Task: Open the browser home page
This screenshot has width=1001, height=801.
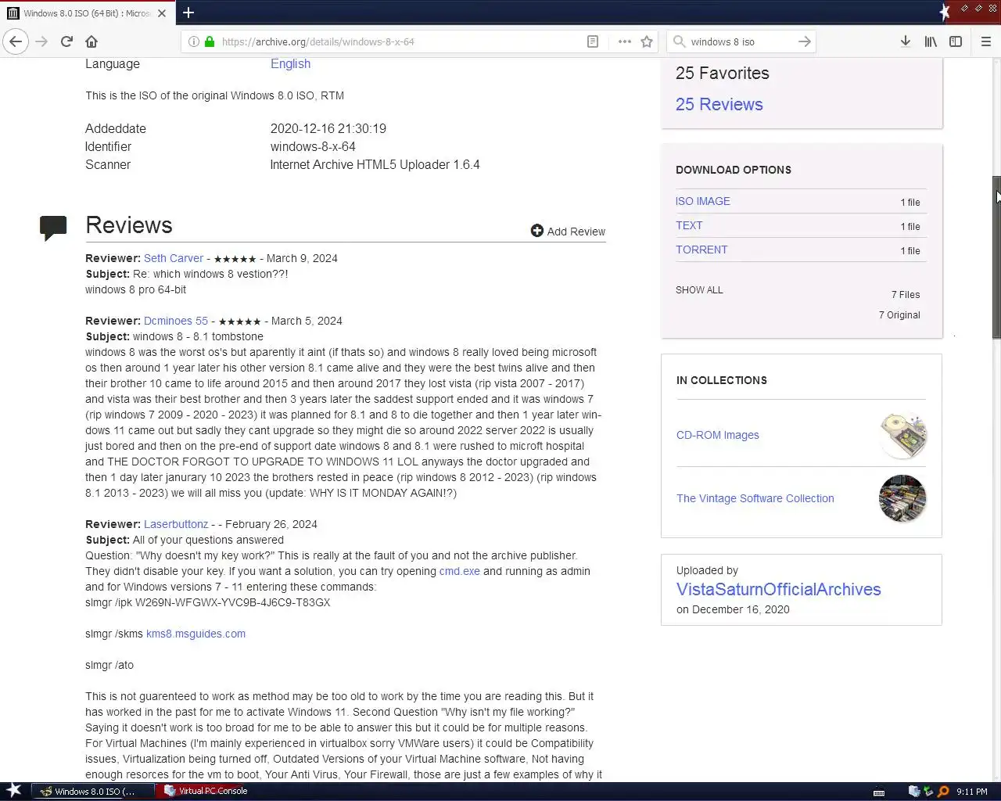Action: 91,41
